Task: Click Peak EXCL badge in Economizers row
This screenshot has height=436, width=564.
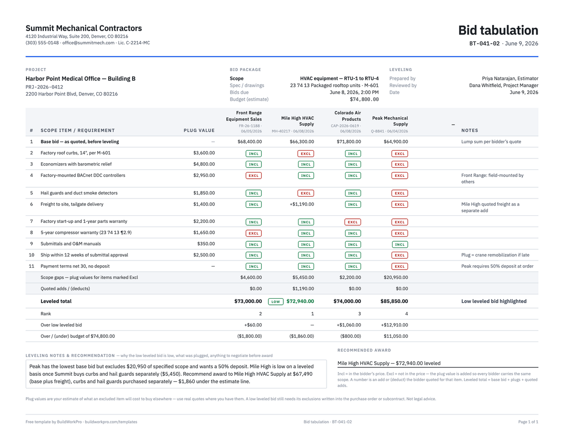Action: [x=400, y=165]
